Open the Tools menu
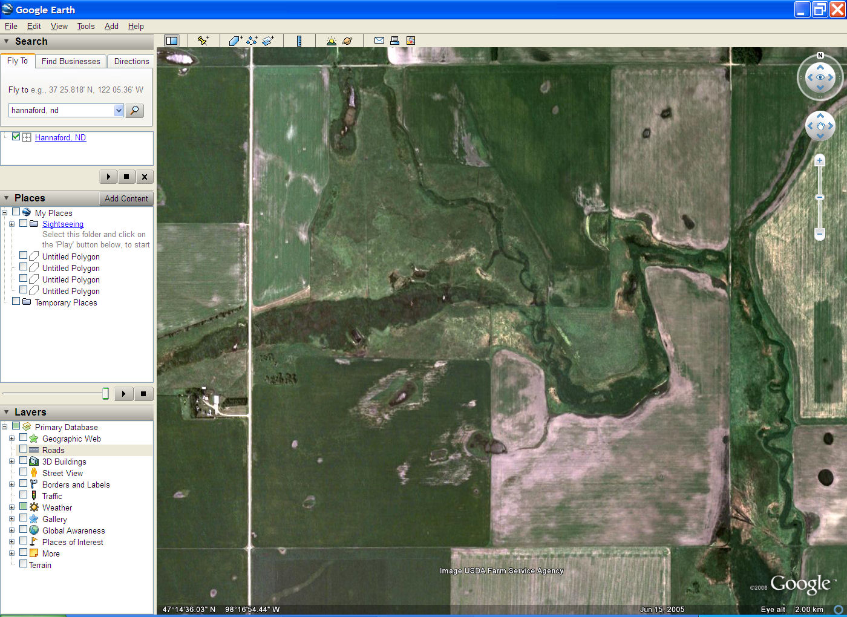847x617 pixels. point(86,27)
